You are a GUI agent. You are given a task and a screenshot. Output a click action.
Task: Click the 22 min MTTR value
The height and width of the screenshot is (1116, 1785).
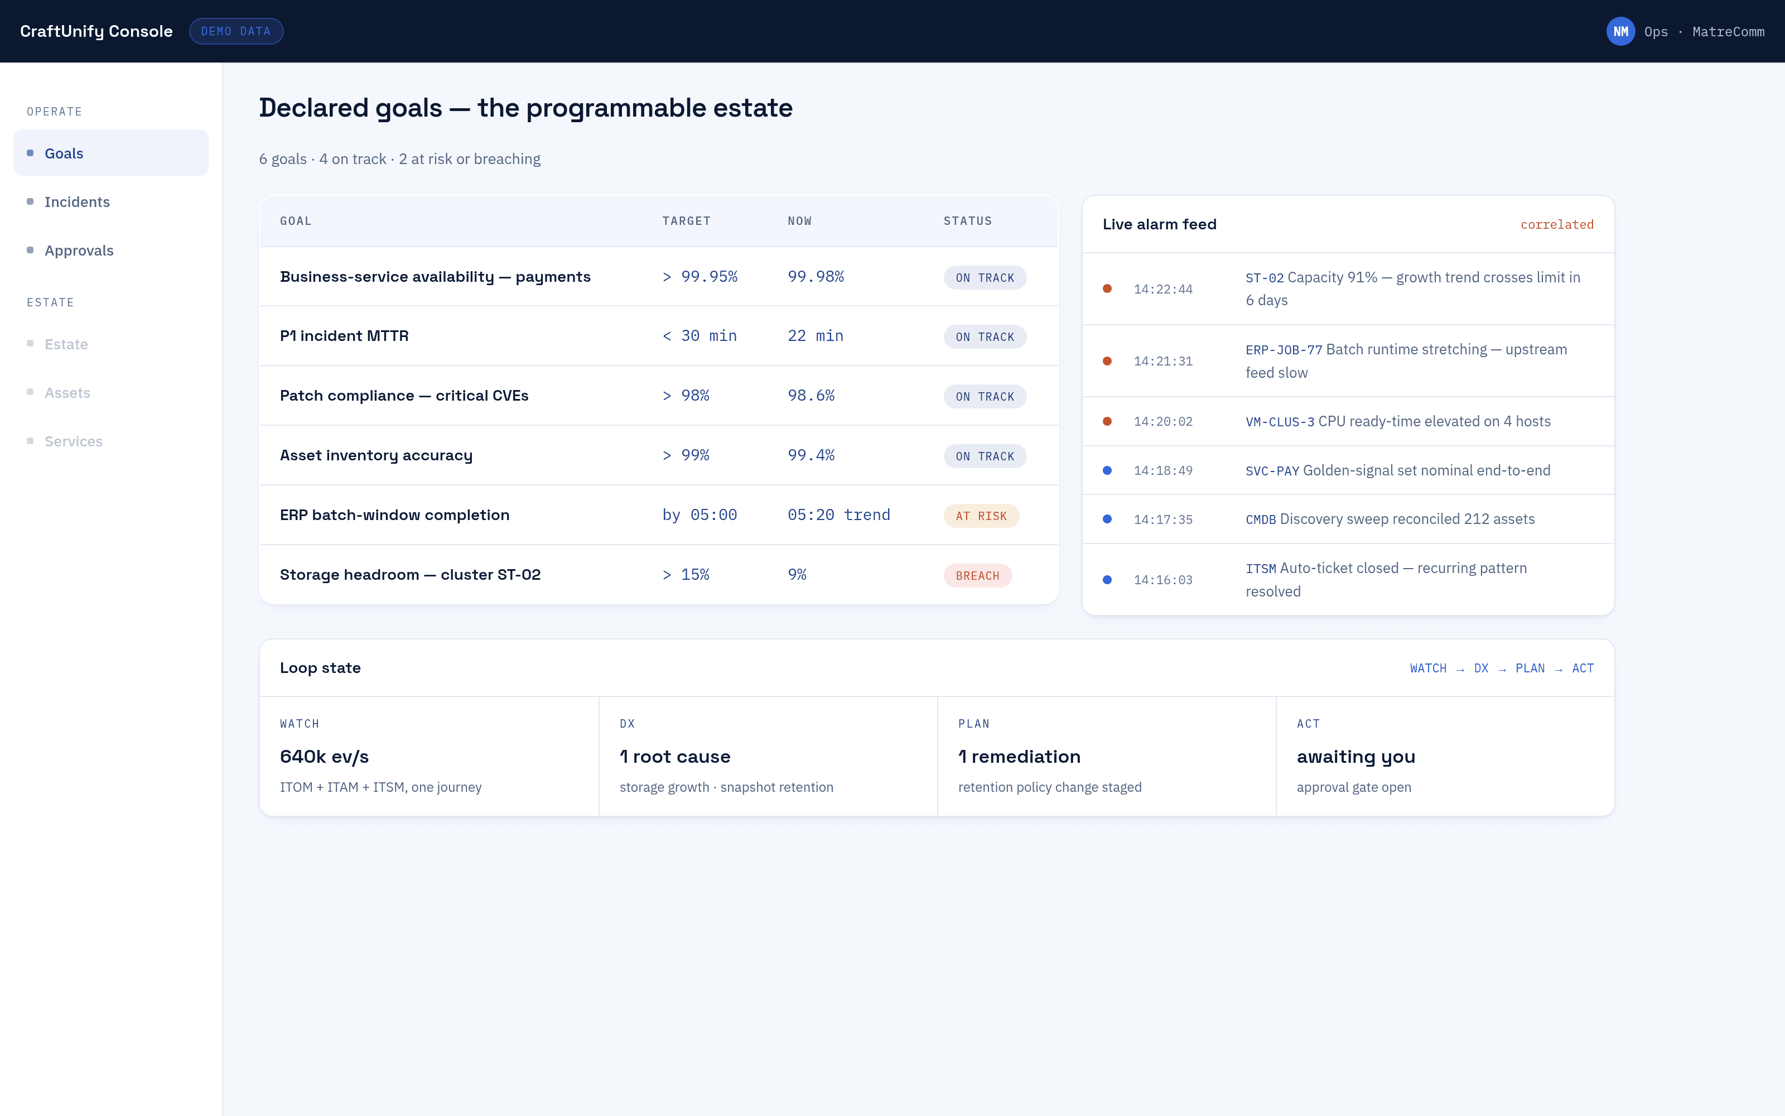click(x=815, y=336)
